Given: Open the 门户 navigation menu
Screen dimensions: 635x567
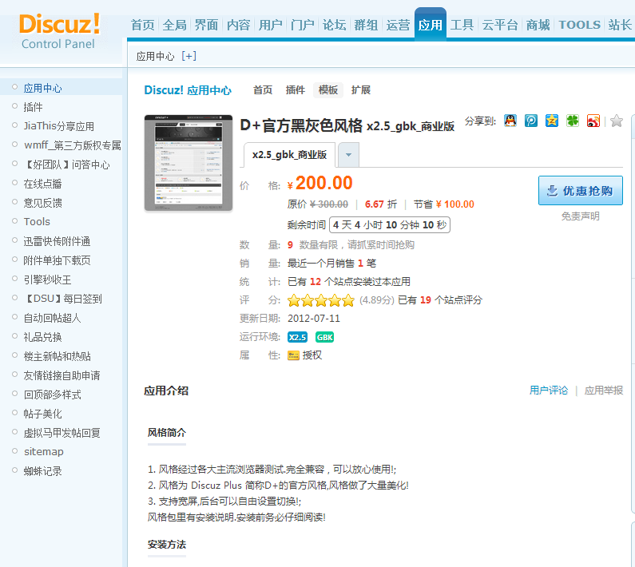Looking at the screenshot, I should pyautogui.click(x=303, y=25).
